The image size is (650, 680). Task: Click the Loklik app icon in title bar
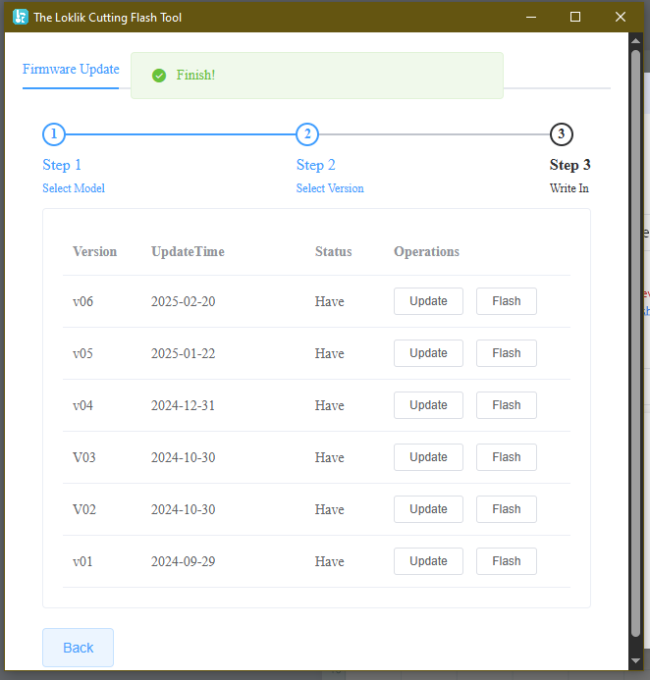[x=21, y=17]
